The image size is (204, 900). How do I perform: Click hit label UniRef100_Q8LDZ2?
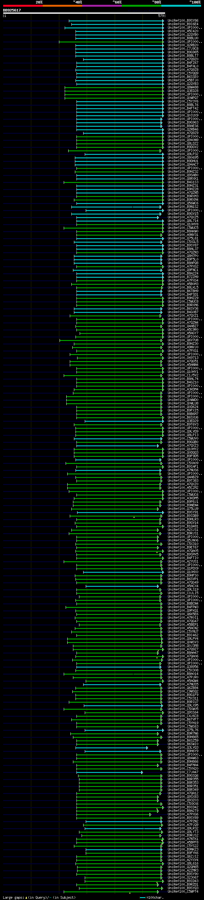(183, 144)
